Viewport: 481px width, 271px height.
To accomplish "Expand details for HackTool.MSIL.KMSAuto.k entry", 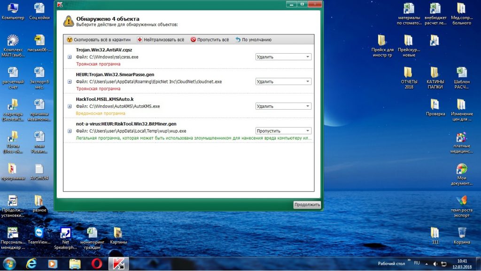I will [70, 106].
